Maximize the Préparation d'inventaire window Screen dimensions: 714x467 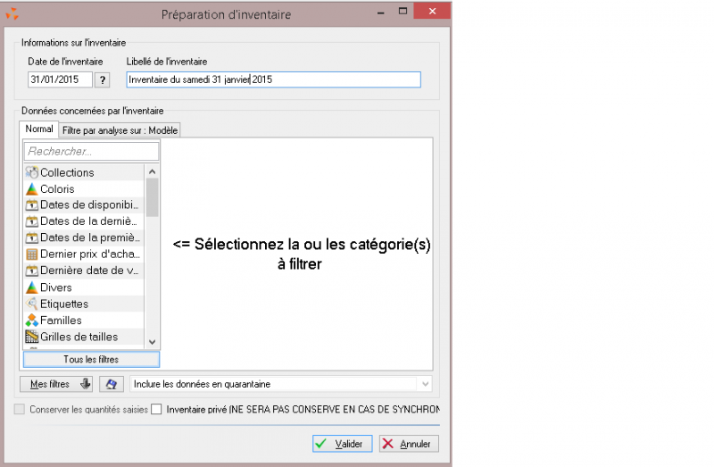coord(403,12)
